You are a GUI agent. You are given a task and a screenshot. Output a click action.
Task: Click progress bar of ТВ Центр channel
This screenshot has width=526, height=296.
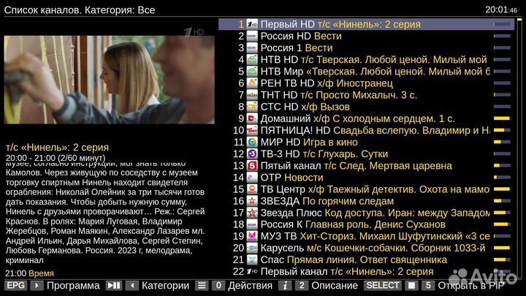coord(502,189)
